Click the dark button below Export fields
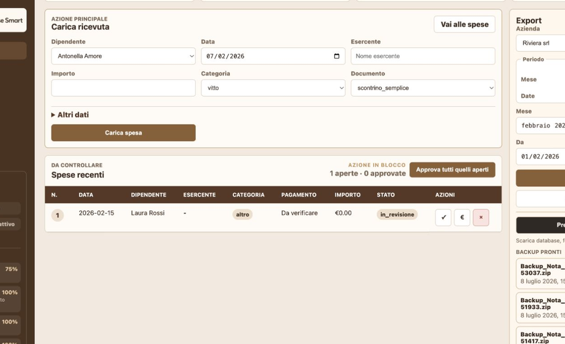The image size is (565, 344). point(540,225)
